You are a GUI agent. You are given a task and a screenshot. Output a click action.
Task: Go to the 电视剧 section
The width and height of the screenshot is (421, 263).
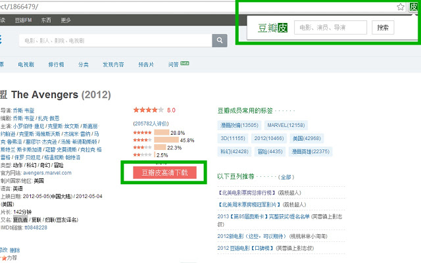(x=26, y=64)
